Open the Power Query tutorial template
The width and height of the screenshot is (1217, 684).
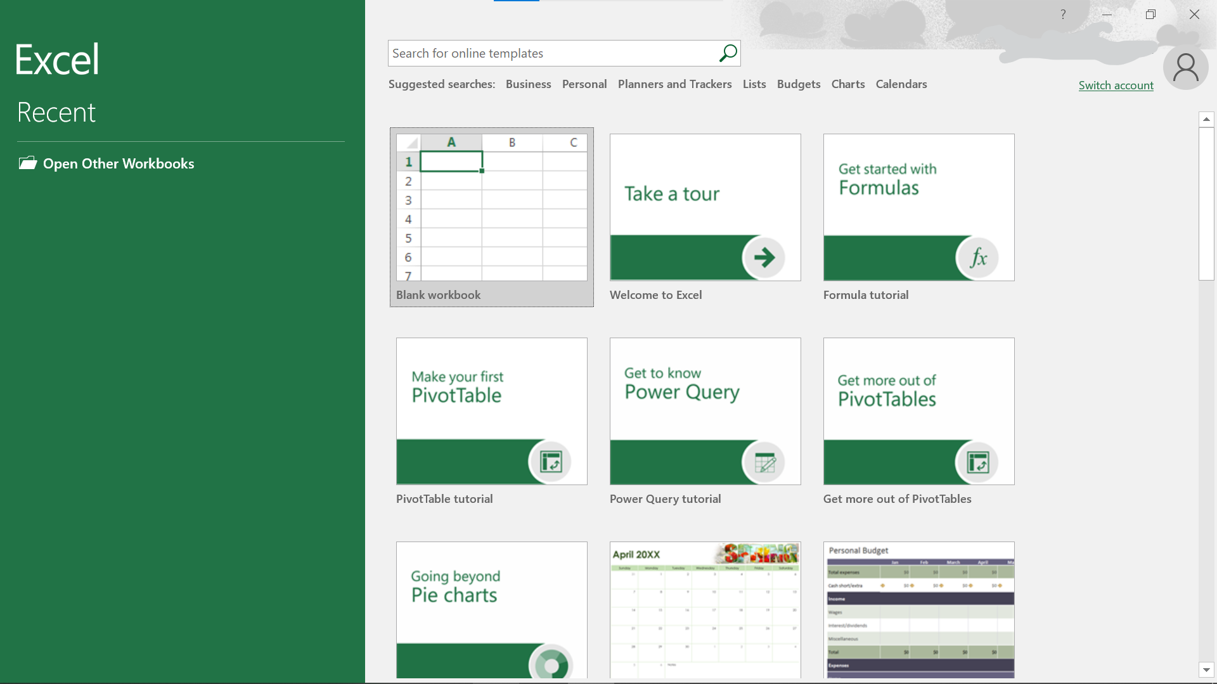705,412
